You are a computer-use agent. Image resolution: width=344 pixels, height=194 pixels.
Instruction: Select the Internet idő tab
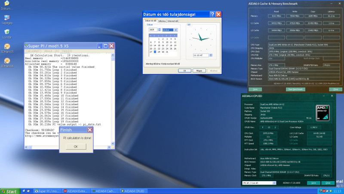(173, 21)
